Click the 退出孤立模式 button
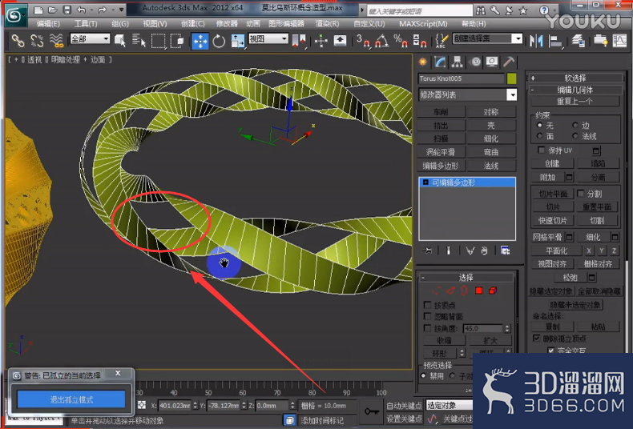The width and height of the screenshot is (633, 429). tap(71, 399)
